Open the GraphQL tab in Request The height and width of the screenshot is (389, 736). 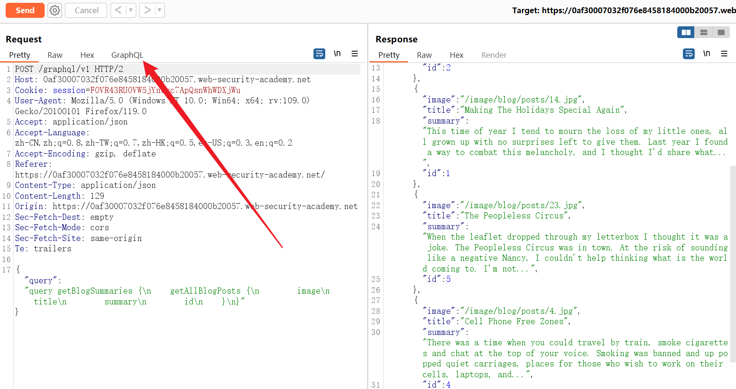click(x=127, y=55)
